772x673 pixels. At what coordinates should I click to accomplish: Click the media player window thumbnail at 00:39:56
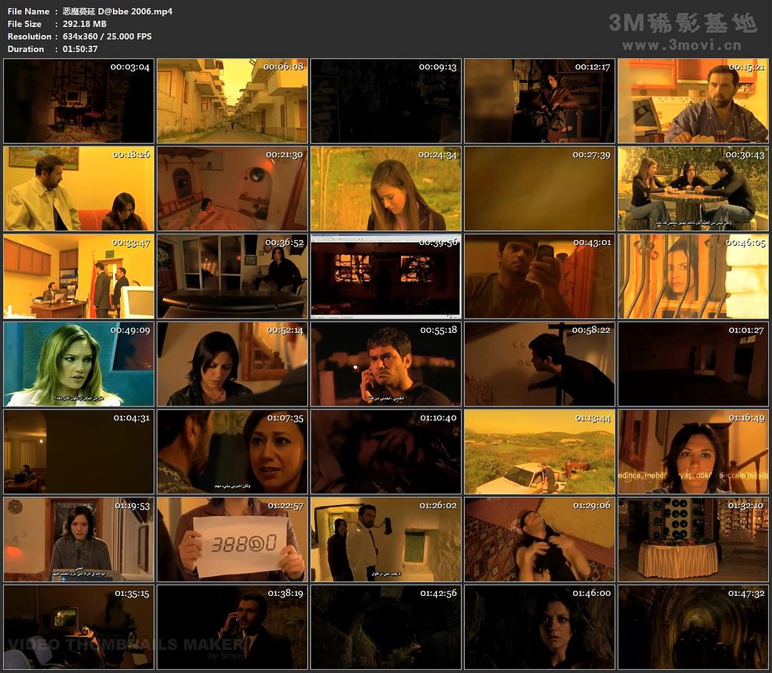point(386,276)
